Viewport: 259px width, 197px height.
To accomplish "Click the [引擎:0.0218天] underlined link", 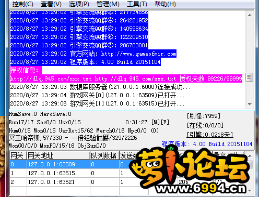I will click(210, 135).
